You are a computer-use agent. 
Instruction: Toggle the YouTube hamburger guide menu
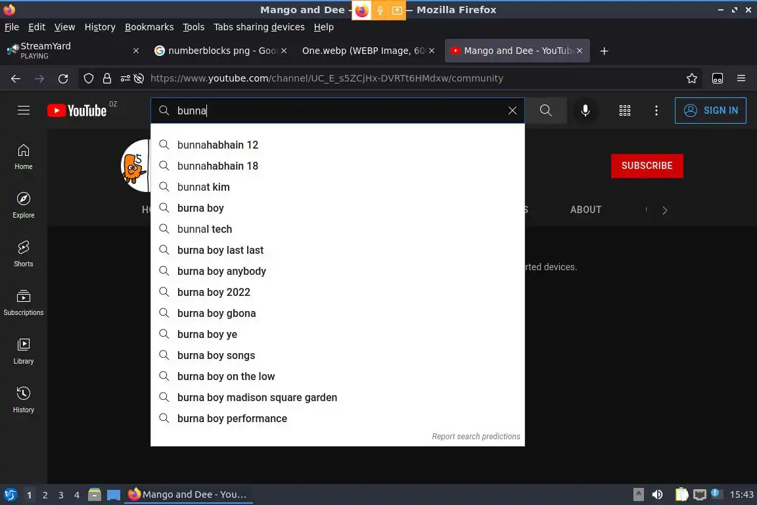click(24, 110)
